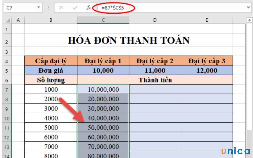Screen dimensions: 253x158
Task: Select the cell showing 50,000,000
Action: 103,128
